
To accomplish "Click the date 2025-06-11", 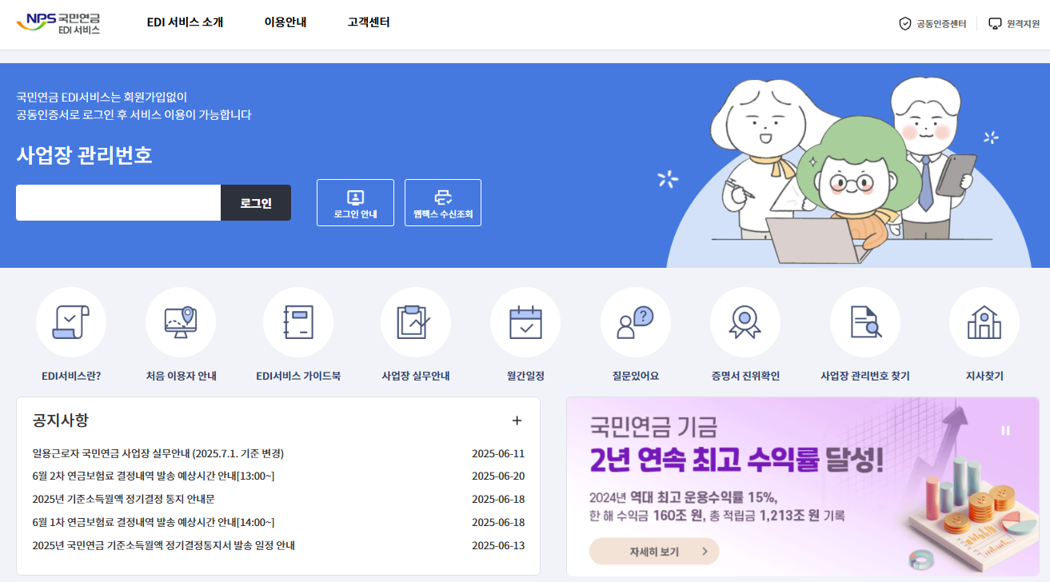I will pyautogui.click(x=498, y=453).
